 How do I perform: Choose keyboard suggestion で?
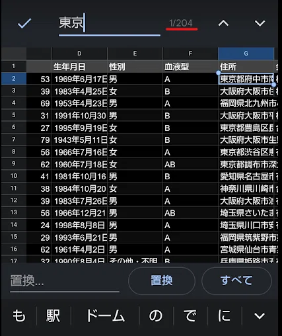coord(190,315)
